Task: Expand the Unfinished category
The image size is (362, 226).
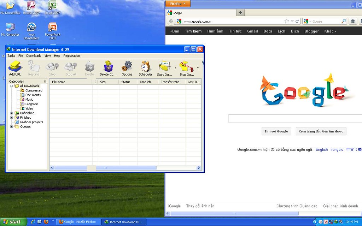Action: click(11, 113)
